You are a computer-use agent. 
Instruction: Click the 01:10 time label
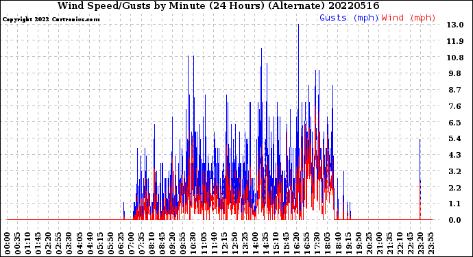coord(27,243)
